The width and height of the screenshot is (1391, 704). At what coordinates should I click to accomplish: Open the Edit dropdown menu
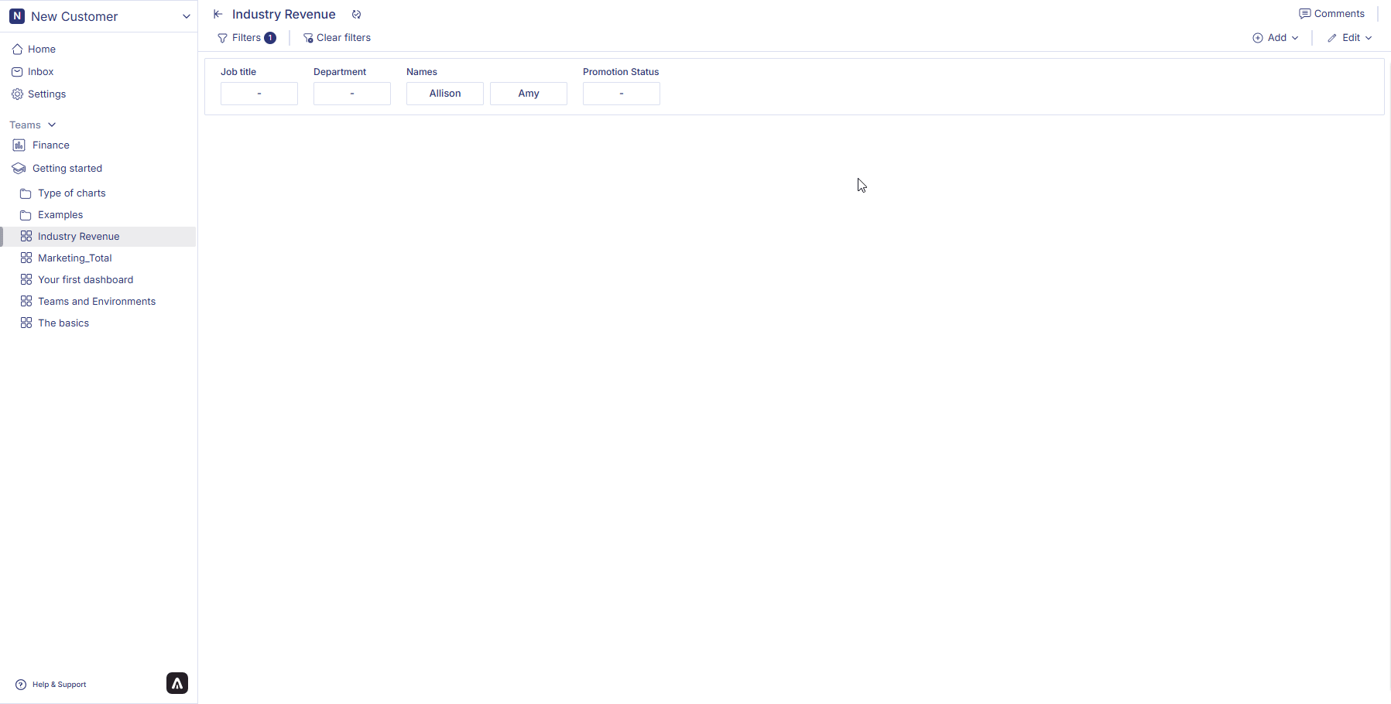tap(1350, 38)
